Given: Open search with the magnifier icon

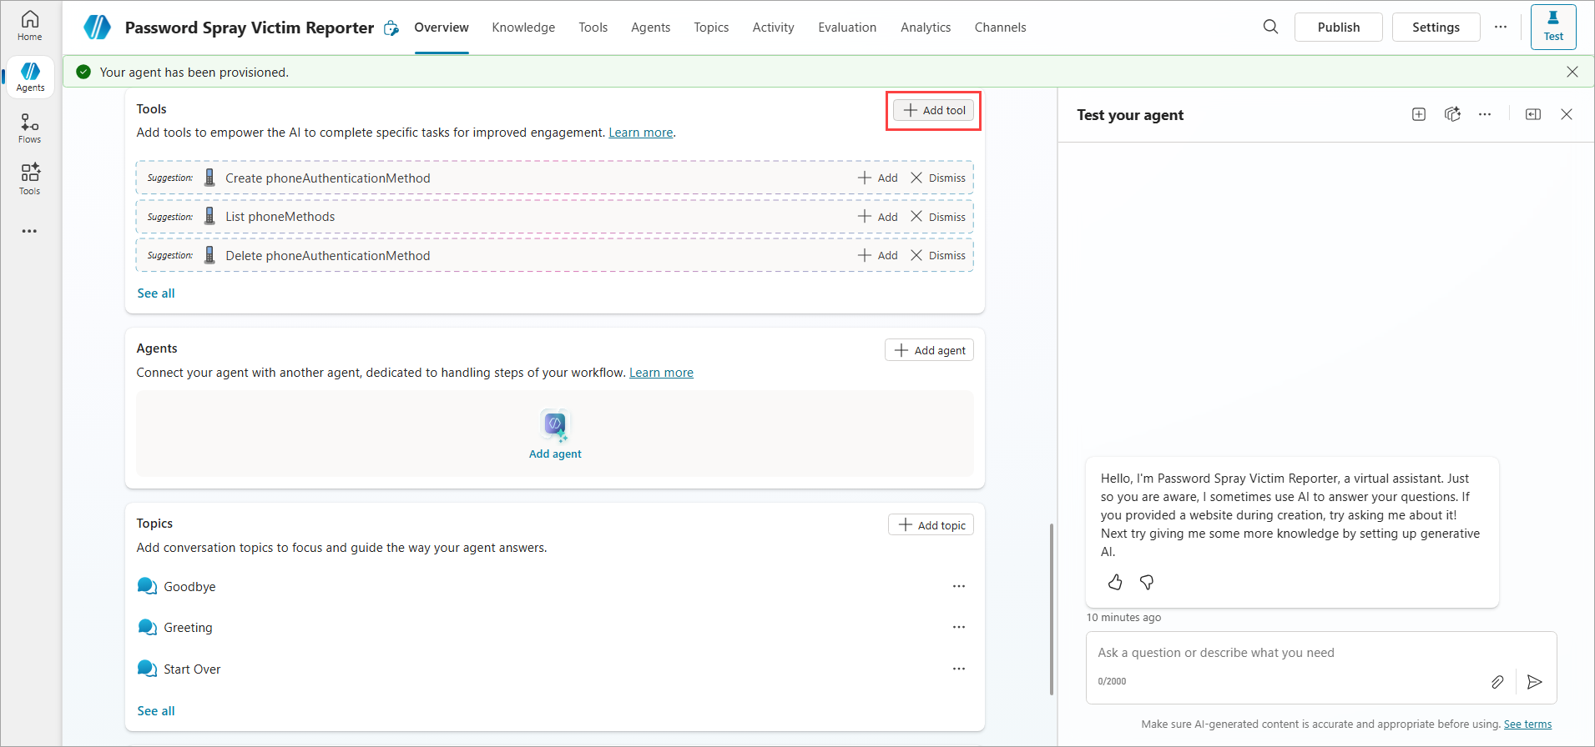Looking at the screenshot, I should pyautogui.click(x=1270, y=27).
